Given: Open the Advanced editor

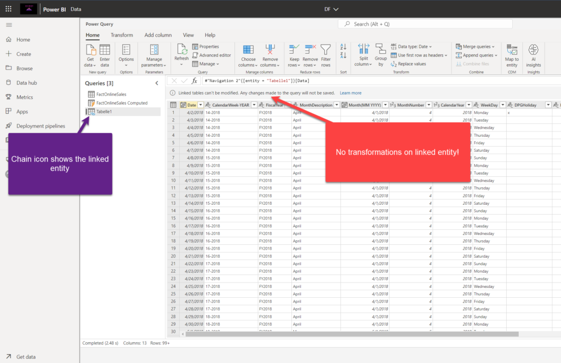Looking at the screenshot, I should pos(211,55).
